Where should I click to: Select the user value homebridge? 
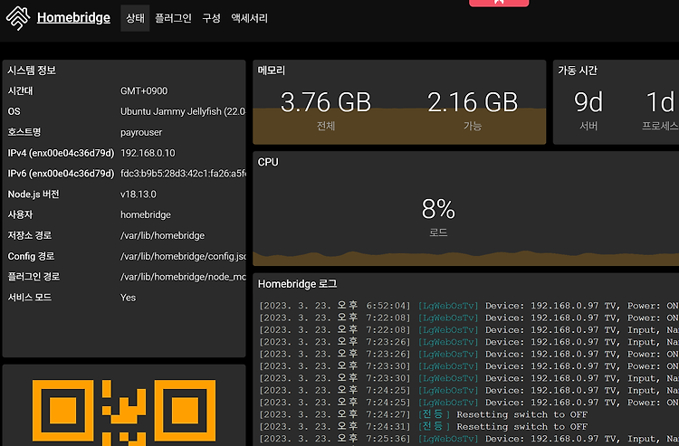coord(146,215)
